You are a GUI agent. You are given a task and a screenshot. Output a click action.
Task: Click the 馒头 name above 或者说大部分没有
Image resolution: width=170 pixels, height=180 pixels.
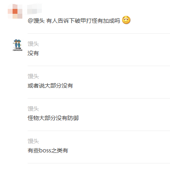[x=33, y=76]
